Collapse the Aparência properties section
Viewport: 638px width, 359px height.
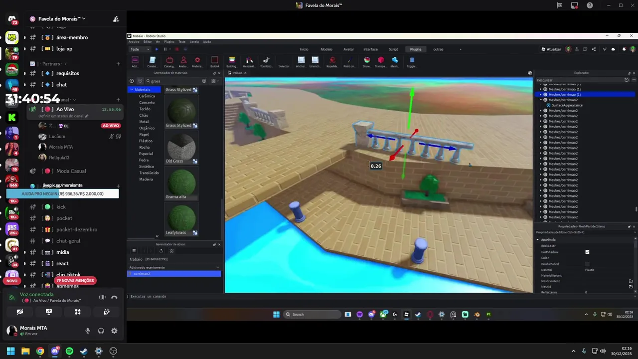(x=538, y=240)
